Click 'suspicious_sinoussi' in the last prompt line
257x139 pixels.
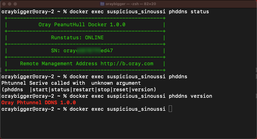pos(136,109)
